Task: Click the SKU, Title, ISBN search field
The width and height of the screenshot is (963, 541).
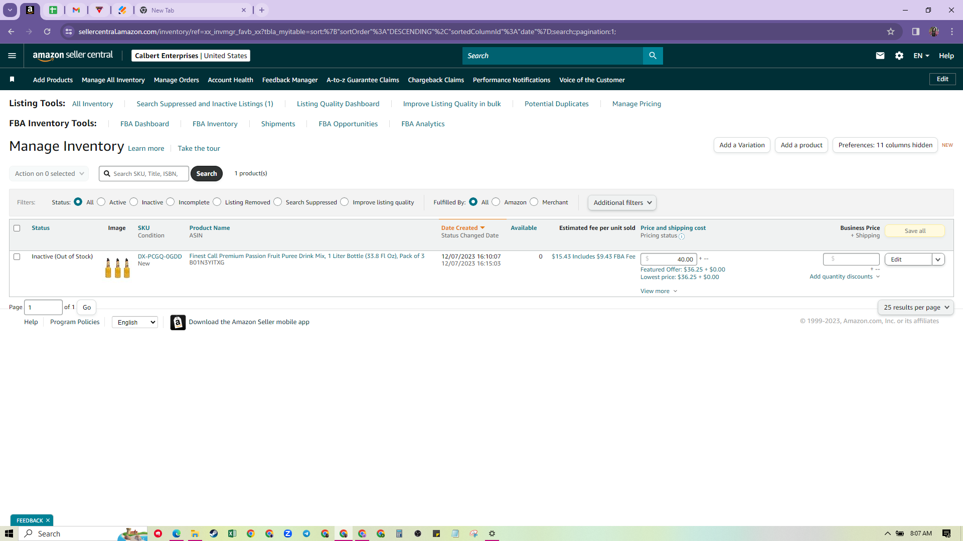Action: click(x=144, y=173)
